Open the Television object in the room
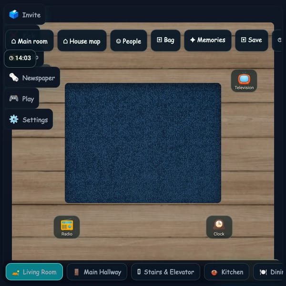The height and width of the screenshot is (286, 286). tap(244, 81)
